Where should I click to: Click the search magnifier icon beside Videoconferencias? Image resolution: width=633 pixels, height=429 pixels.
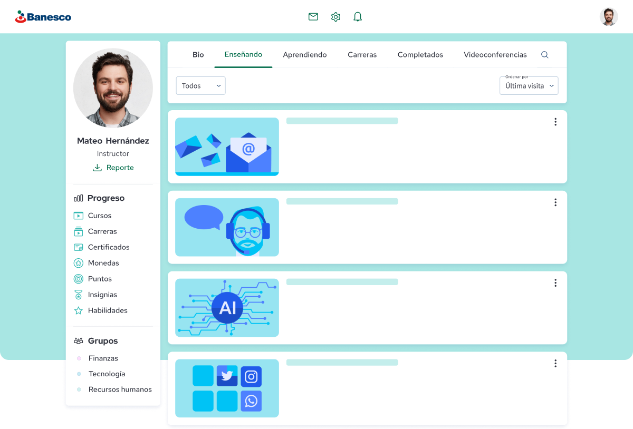pyautogui.click(x=545, y=55)
